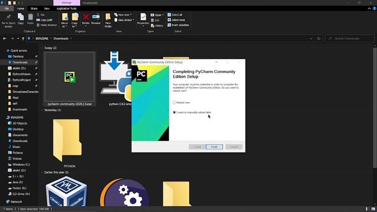This screenshot has height=212, width=377.
Task: Click the History ribbon command
Action: point(157,25)
